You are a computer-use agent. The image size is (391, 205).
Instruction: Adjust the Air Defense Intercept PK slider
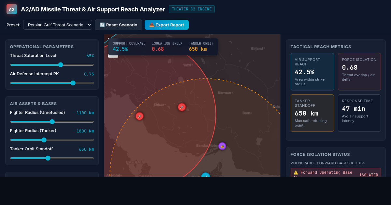52,83
